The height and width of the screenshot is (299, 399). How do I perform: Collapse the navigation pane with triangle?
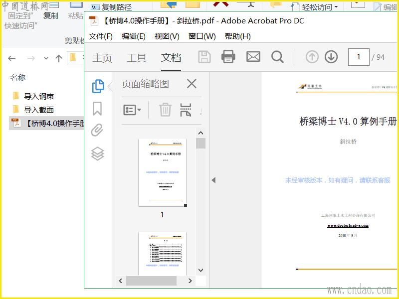(213, 180)
